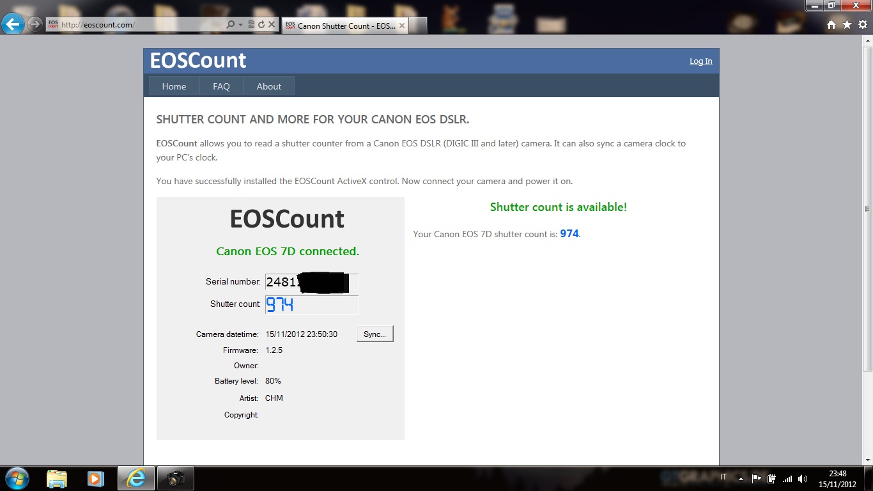Click the IT language indicator on the taskbar
Screen dimensions: 873x491
pyautogui.click(x=723, y=478)
